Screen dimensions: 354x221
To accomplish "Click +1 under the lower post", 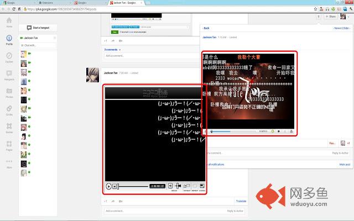I will (x=106, y=201).
